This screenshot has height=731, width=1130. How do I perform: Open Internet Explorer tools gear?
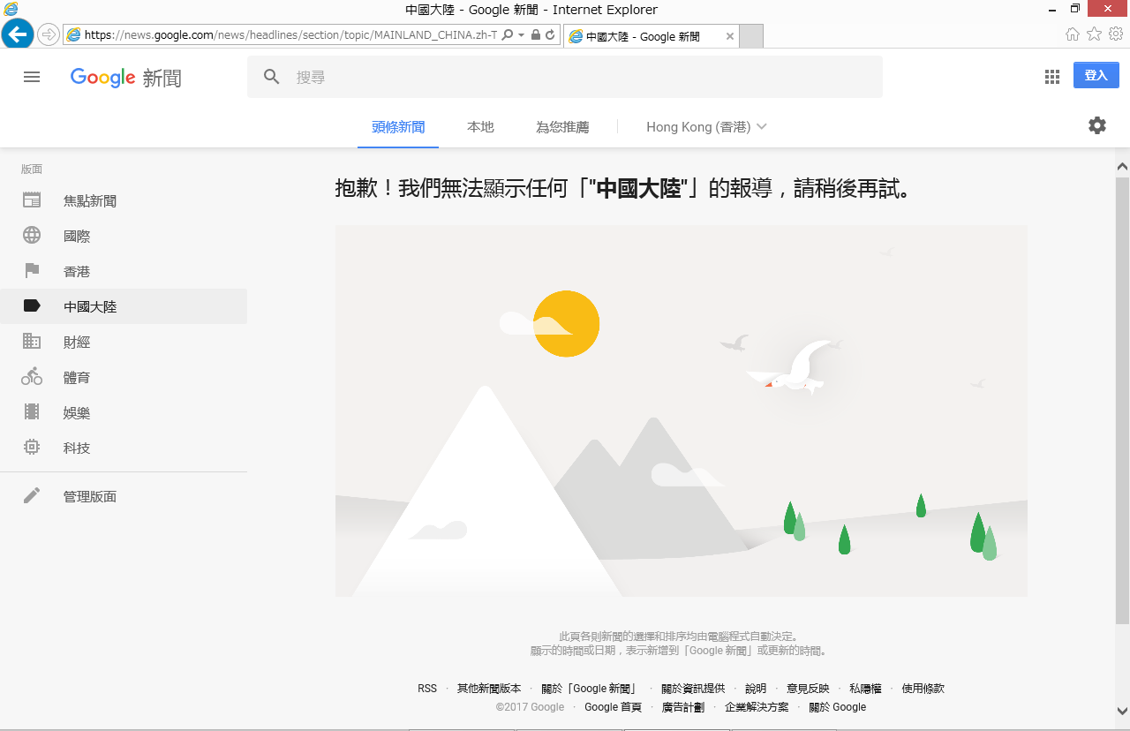(1116, 34)
